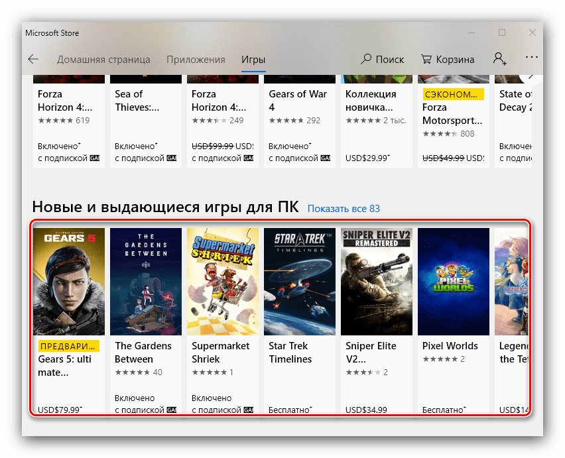Image resolution: width=565 pixels, height=458 pixels.
Task: Click the USD$34.99 price of Sniper Elite
Action: (x=366, y=410)
